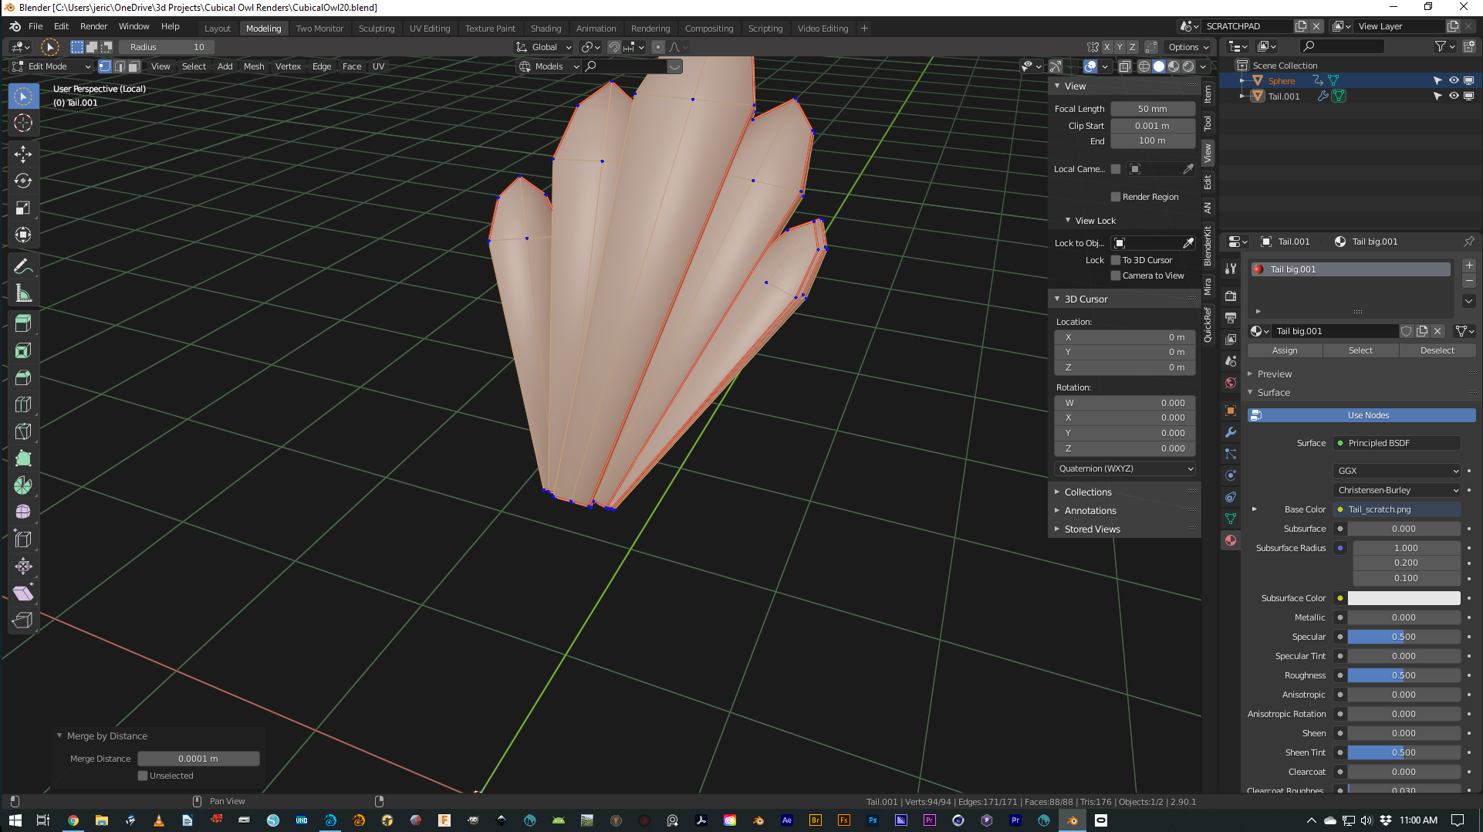Screen dimensions: 1483x832
Task: Tick the Unselected checkbox
Action: (x=143, y=776)
